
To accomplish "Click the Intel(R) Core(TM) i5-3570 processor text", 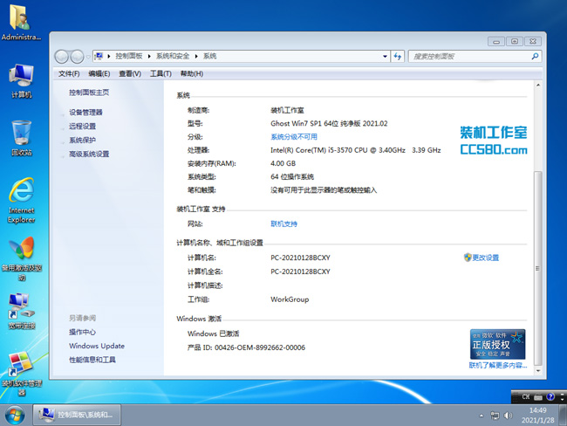I will [355, 150].
